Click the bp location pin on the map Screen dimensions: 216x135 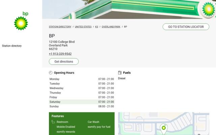pyautogui.click(x=164, y=129)
